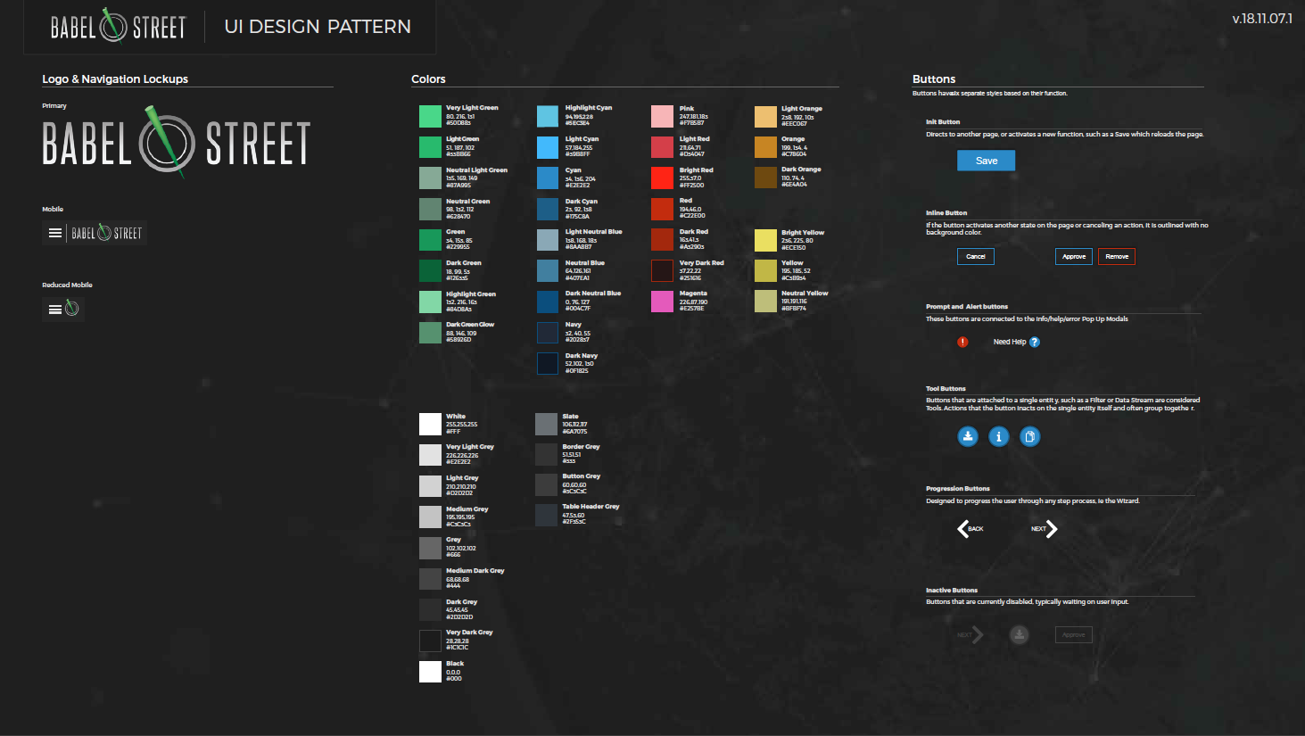The height and width of the screenshot is (736, 1305).
Task: Open the hamburger menu in the Reduced Mobile lockup
Action: point(55,309)
